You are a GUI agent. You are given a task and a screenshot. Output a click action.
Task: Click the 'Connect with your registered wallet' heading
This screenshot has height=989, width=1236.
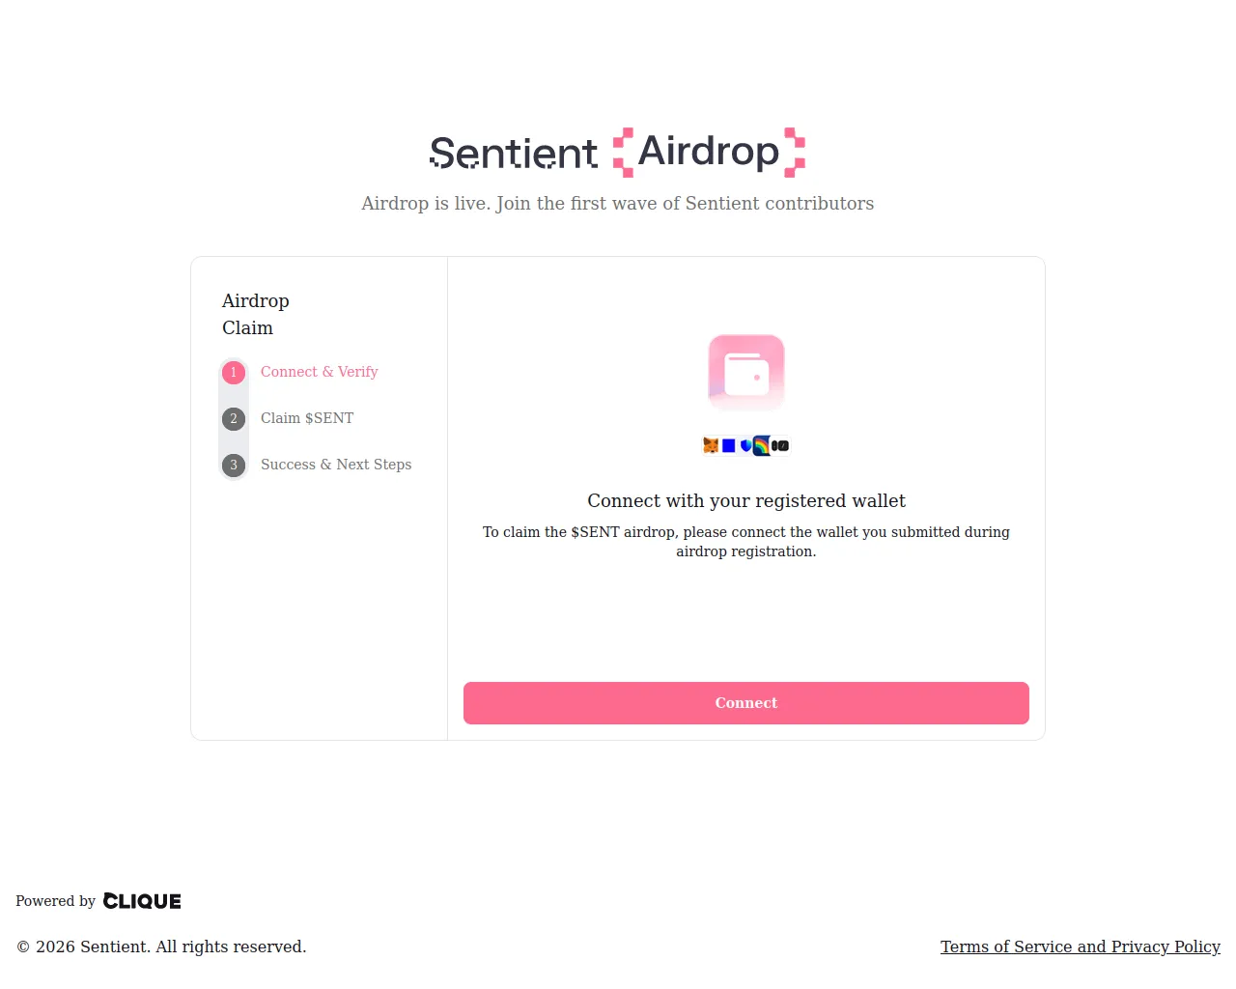[x=746, y=500]
